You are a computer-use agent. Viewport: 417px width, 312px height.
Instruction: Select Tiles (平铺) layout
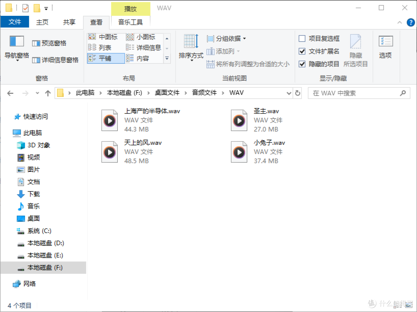(105, 58)
